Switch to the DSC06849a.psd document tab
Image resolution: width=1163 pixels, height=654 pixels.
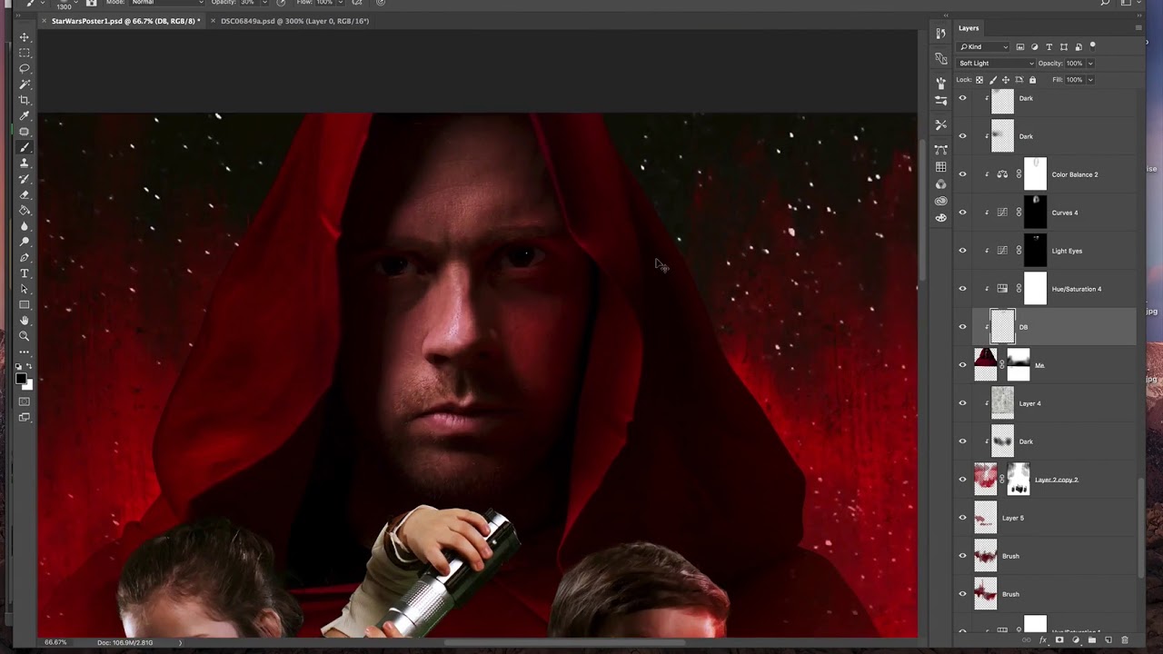[294, 21]
